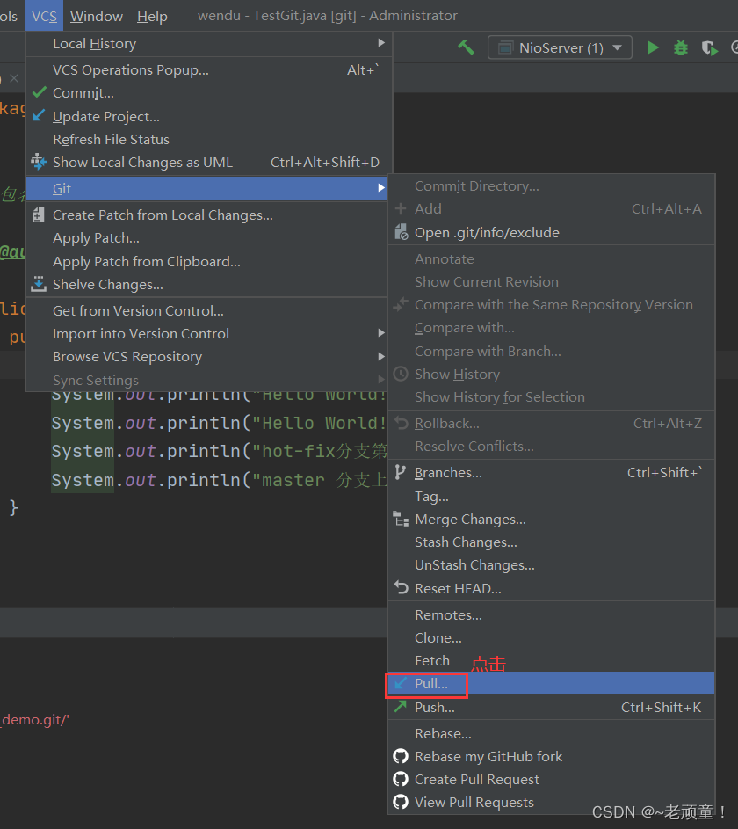Choose Show History for Selection
738x829 pixels.
point(552,396)
